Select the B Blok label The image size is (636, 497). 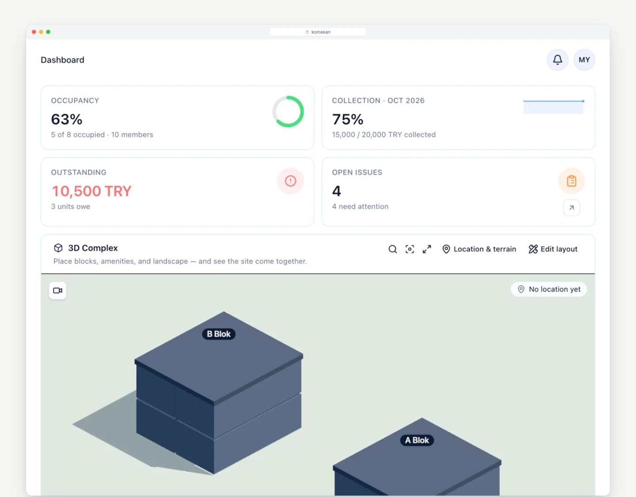click(x=219, y=334)
